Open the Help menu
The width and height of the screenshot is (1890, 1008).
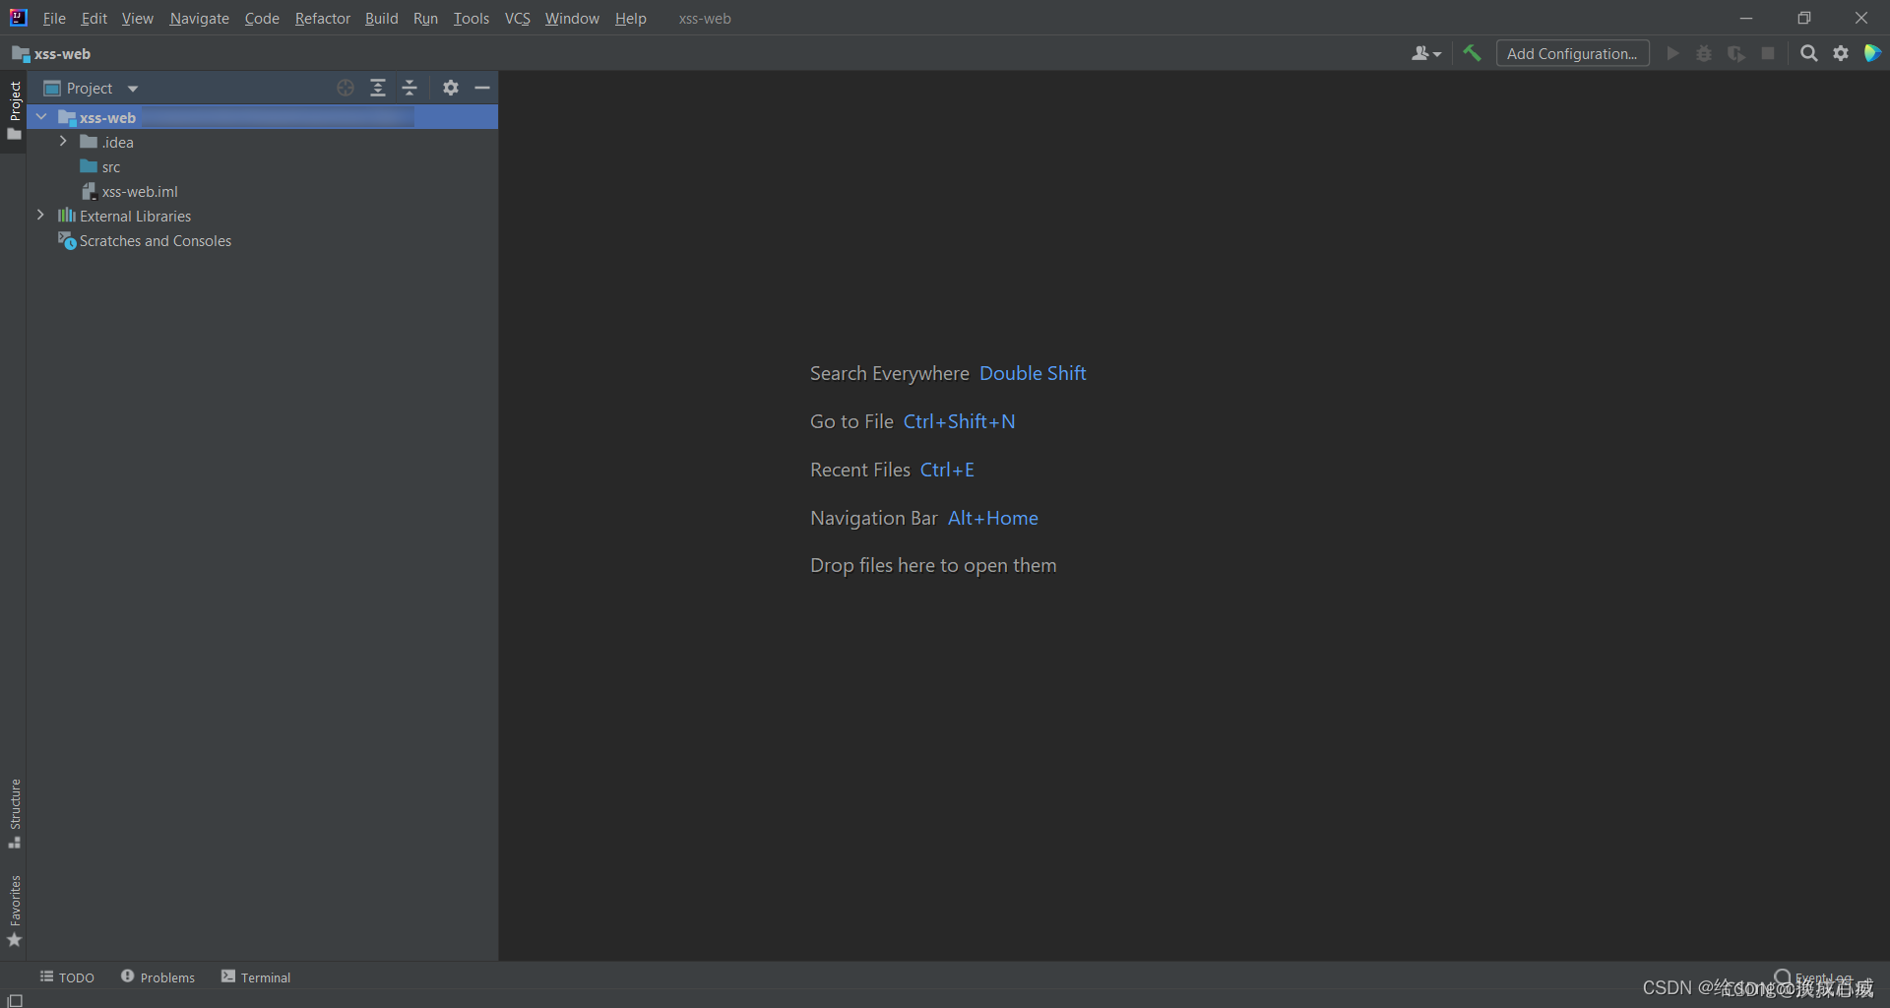pos(631,19)
